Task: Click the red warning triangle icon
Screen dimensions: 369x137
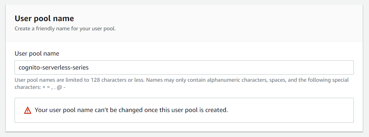Action: (28, 110)
